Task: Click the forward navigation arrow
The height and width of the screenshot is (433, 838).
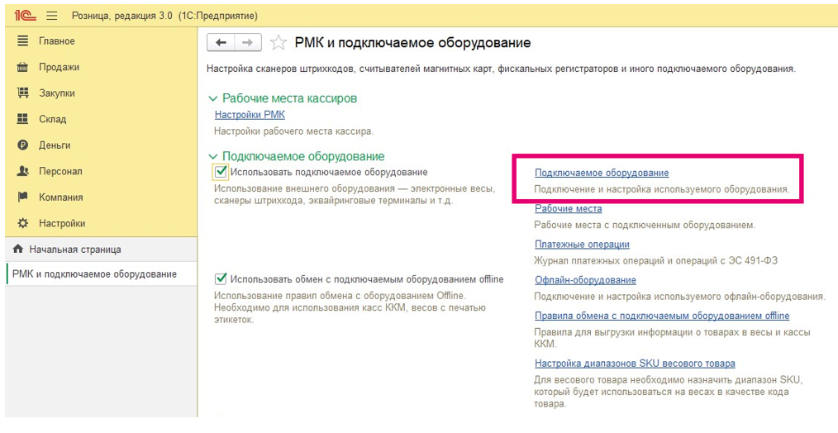Action: pyautogui.click(x=247, y=43)
